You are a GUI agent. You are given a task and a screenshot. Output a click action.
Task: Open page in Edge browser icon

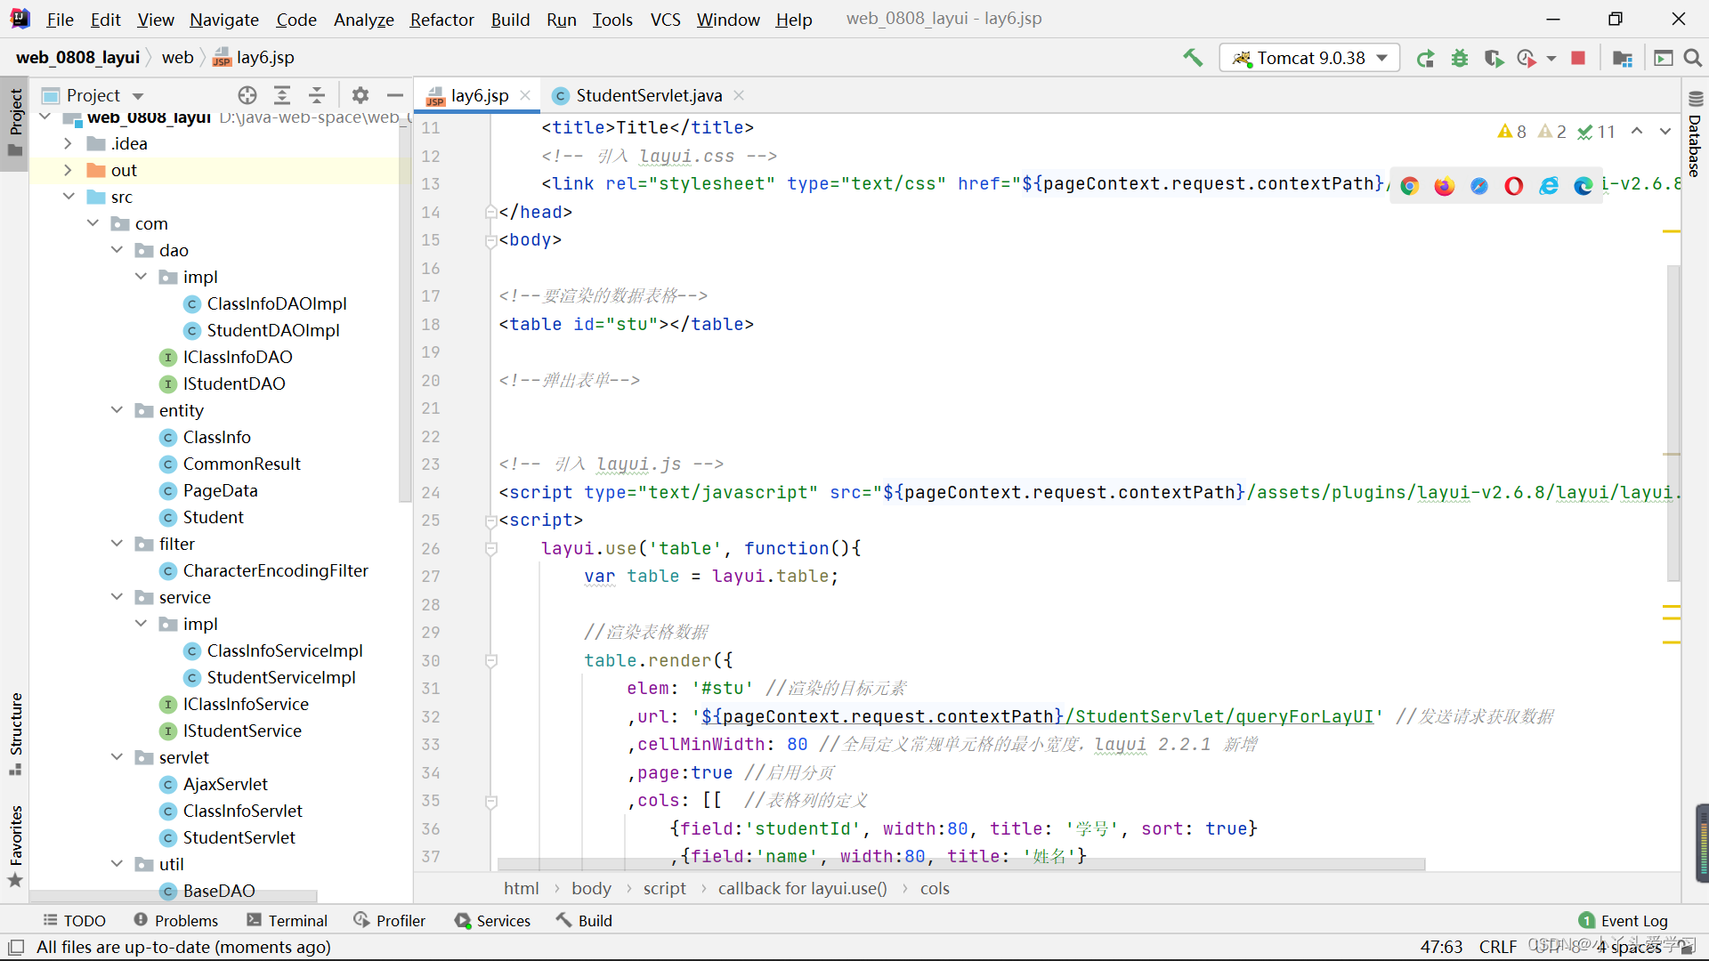1583,185
